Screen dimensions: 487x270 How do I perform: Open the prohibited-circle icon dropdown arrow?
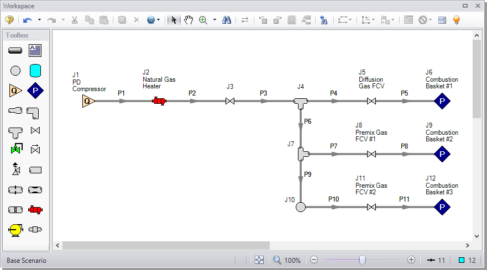click(431, 20)
